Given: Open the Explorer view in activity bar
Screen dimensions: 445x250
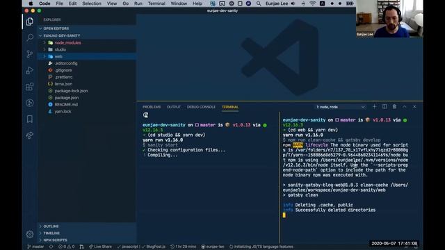Looking at the screenshot, I should click(x=29, y=22).
